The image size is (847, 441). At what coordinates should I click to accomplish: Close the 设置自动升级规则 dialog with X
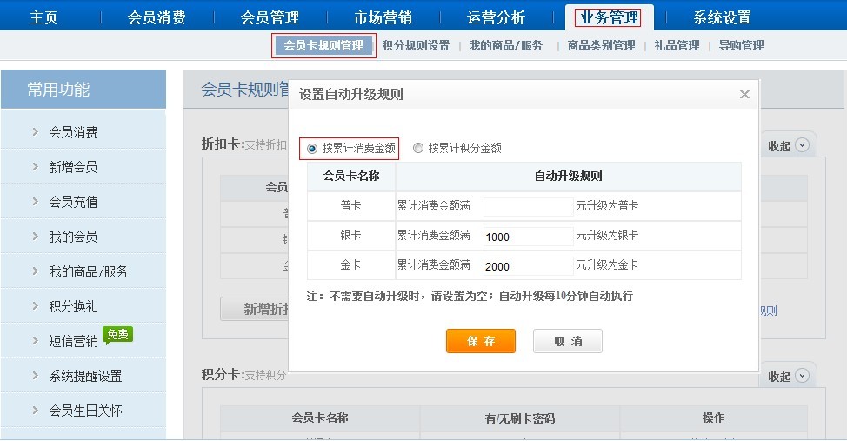(x=744, y=95)
